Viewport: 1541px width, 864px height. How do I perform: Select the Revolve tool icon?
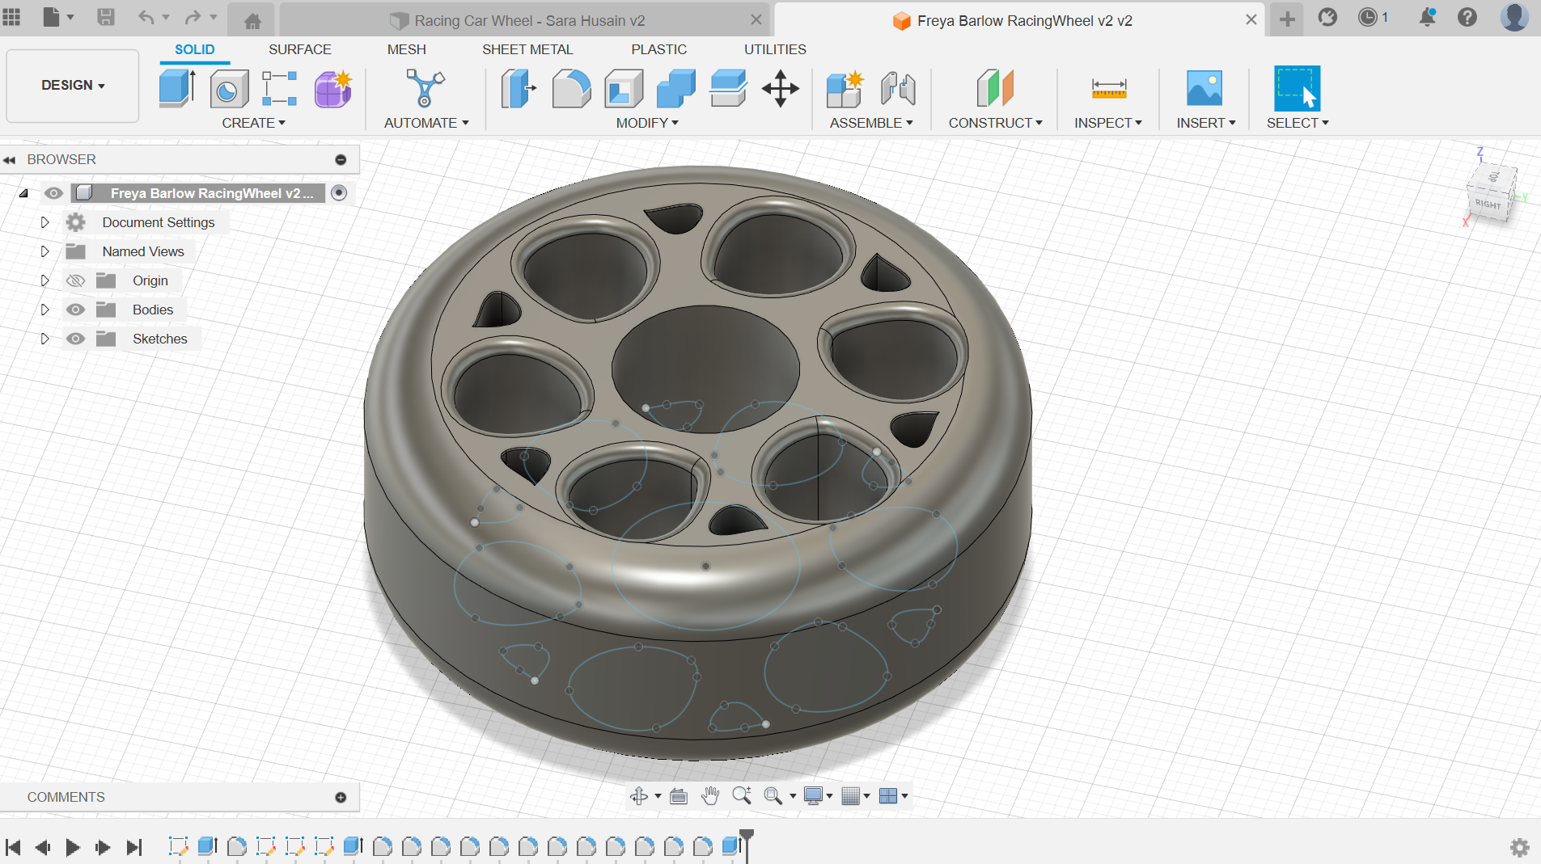point(229,88)
